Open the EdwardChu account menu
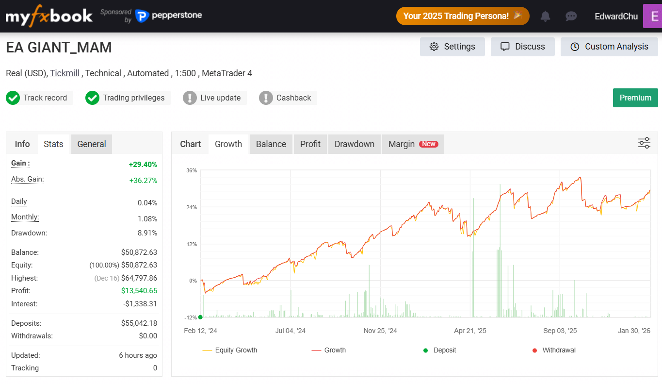 (x=616, y=16)
